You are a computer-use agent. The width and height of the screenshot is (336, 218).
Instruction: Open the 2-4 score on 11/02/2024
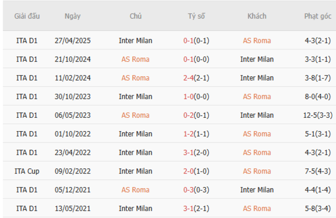pyautogui.click(x=189, y=78)
